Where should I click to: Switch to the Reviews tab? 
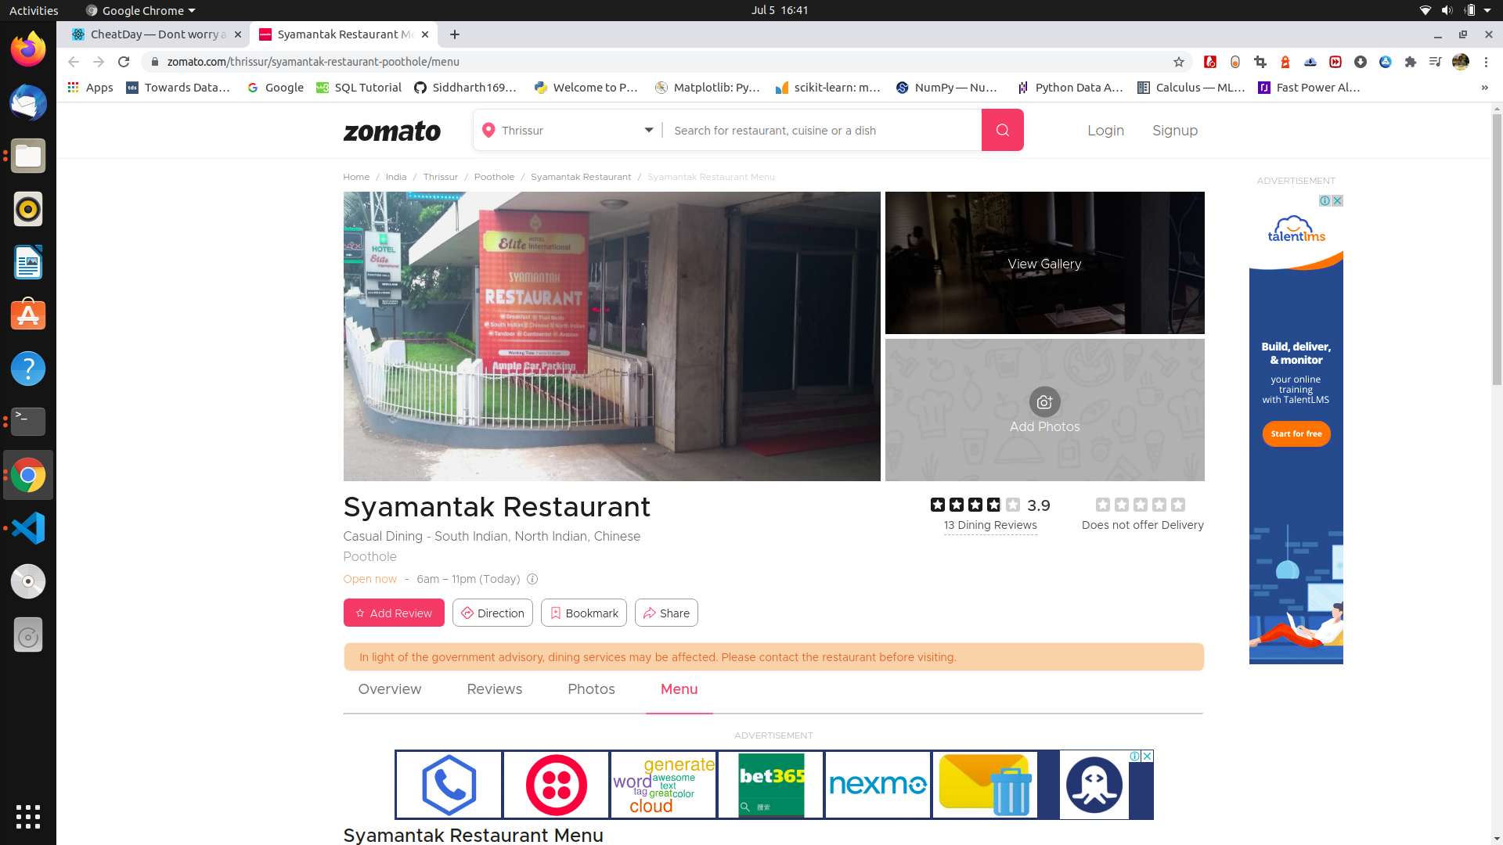click(494, 689)
